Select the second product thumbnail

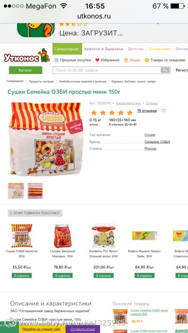pos(35,191)
